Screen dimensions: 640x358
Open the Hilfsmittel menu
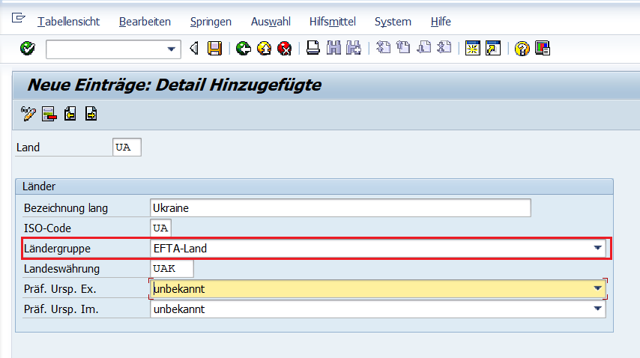click(332, 22)
